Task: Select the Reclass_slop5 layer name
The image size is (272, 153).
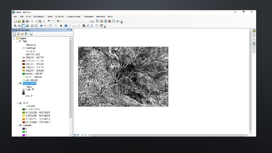Action: tap(29, 84)
